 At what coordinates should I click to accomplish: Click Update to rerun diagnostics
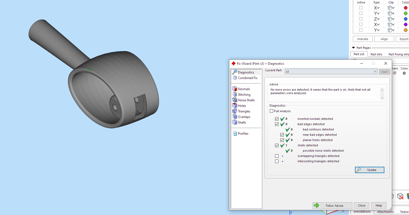coord(370,170)
